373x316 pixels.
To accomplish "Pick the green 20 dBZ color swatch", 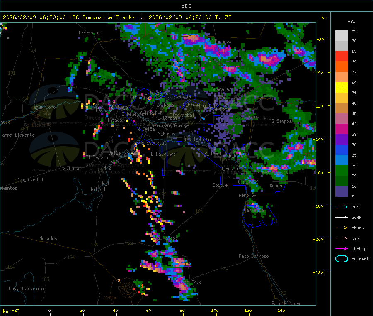I will tap(342, 171).
